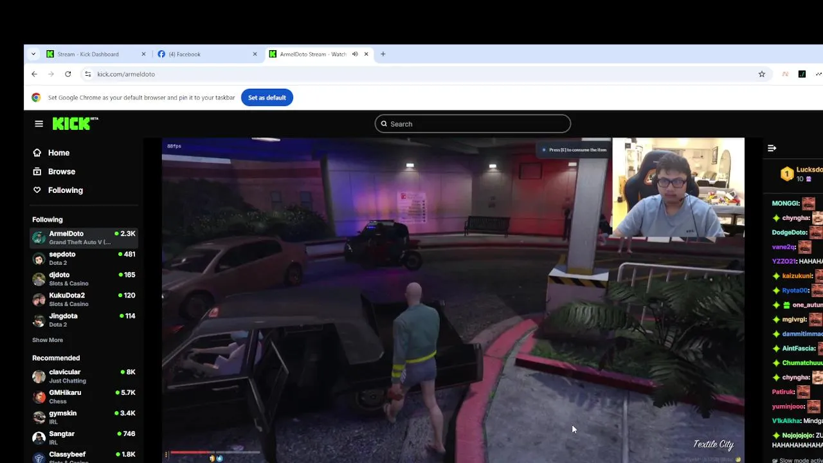Open the GMHikaru recommended channel

[x=84, y=396]
